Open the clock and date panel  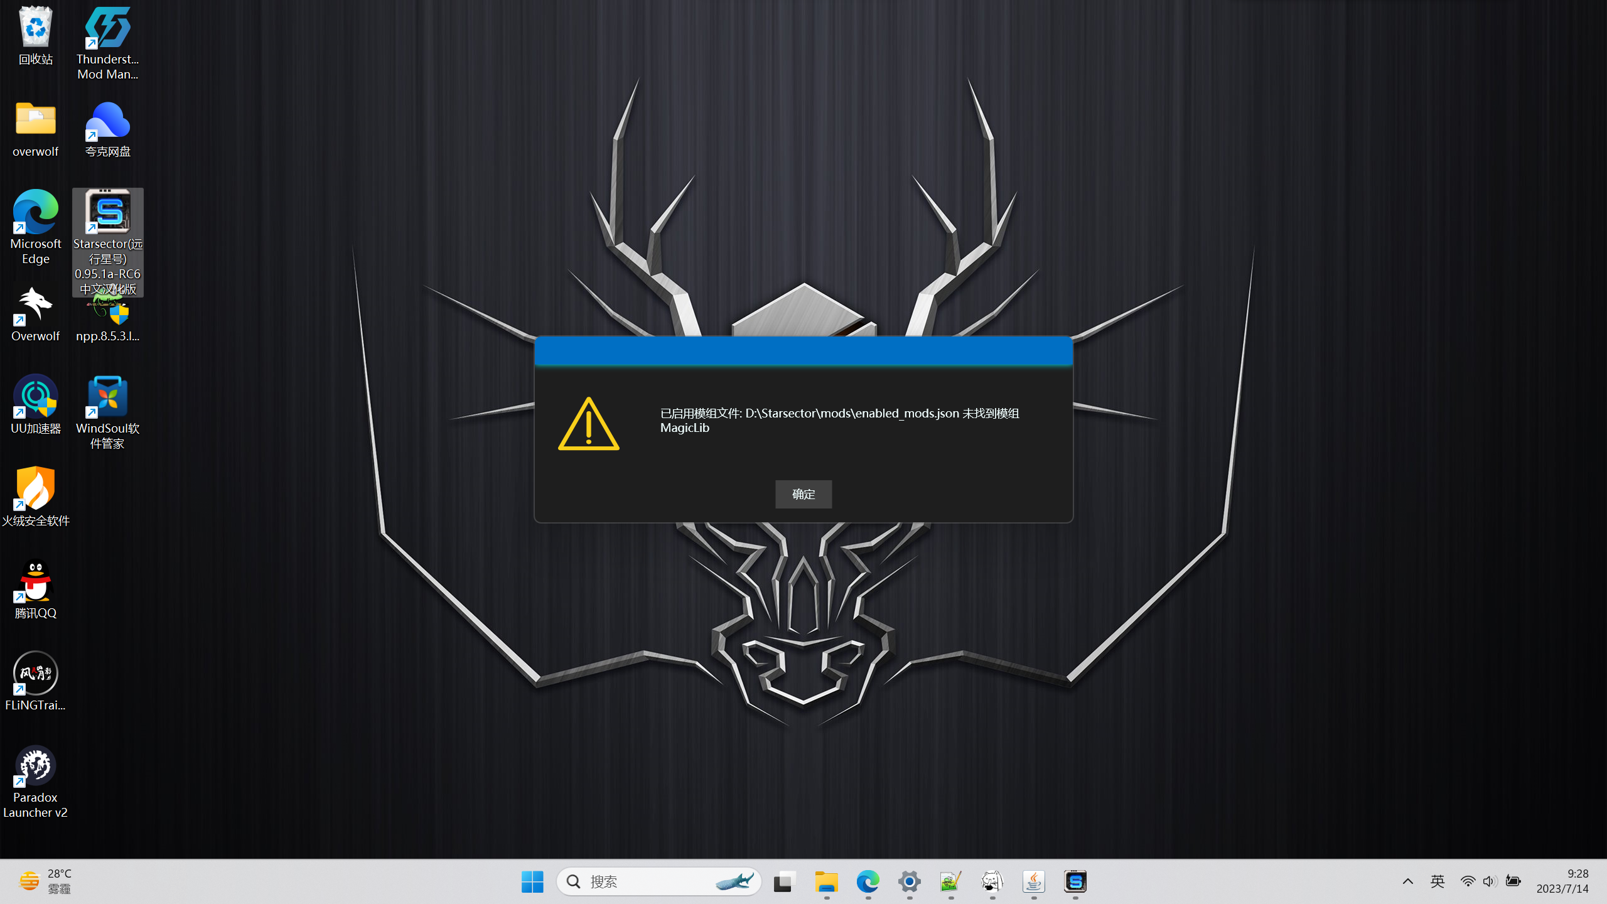pyautogui.click(x=1562, y=881)
